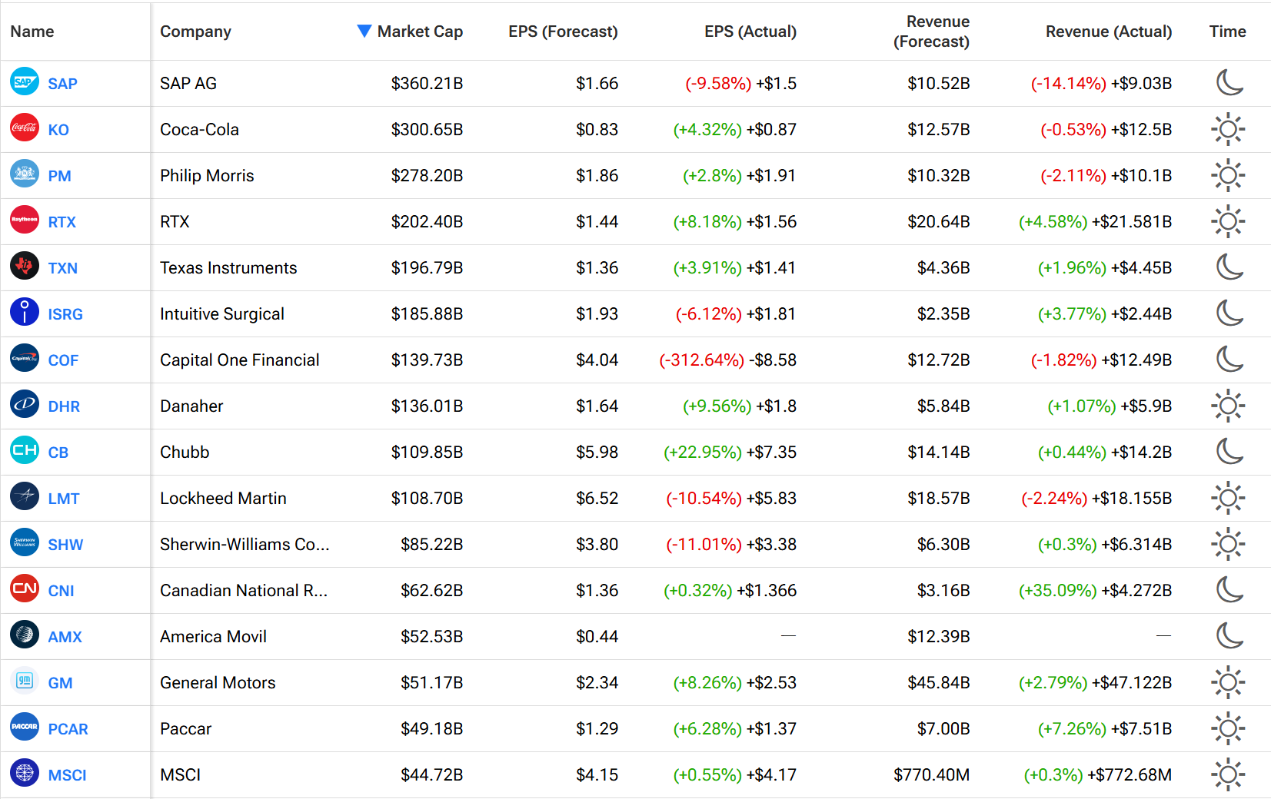Open the SHW ticker link
The height and width of the screenshot is (799, 1271).
65,545
